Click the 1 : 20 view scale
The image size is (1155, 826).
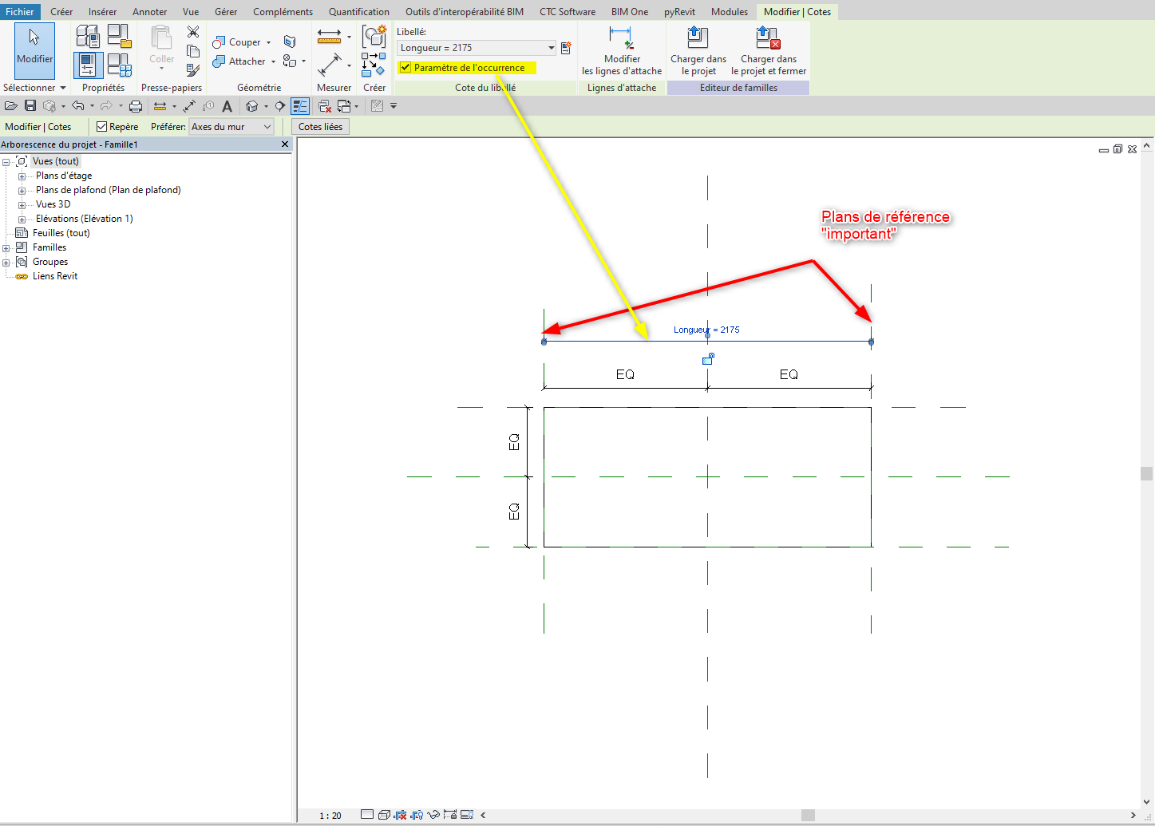[330, 816]
